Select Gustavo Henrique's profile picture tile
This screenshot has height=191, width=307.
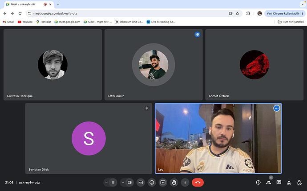point(53,65)
